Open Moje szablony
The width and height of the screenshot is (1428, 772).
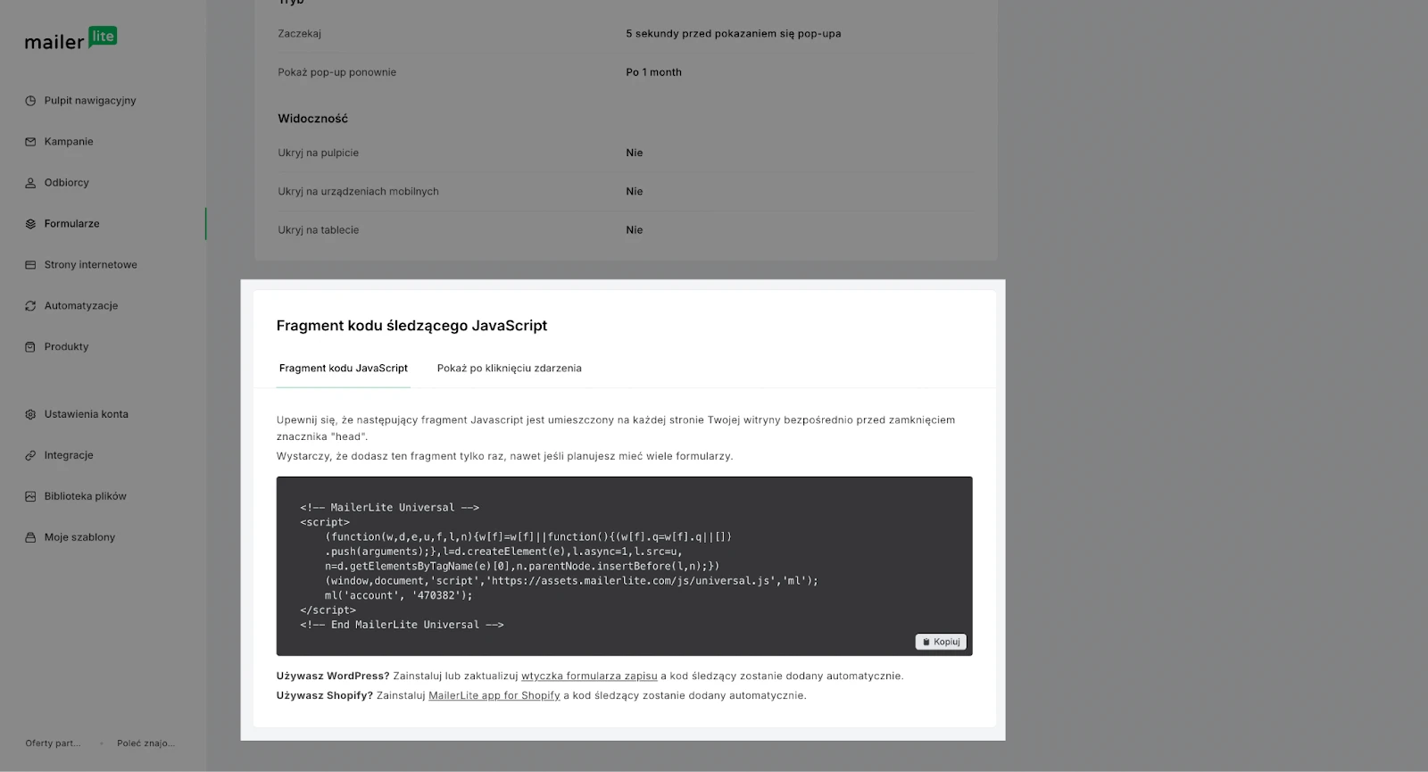[x=80, y=537]
